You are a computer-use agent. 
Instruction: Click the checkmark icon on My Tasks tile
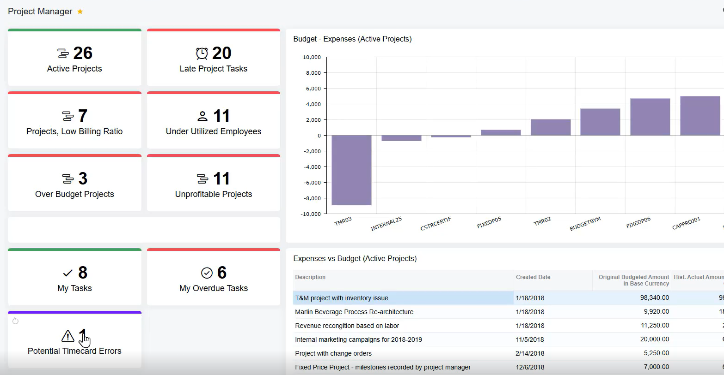click(x=68, y=273)
